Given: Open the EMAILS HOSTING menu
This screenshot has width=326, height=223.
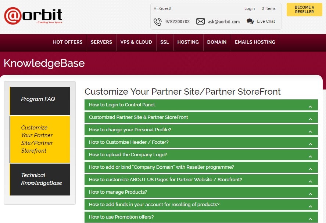Looking at the screenshot, I should [255, 42].
